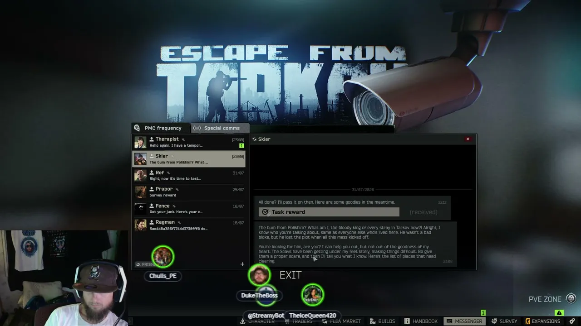
Task: Click the Expansions icon in the bottom bar
Action: click(528, 321)
